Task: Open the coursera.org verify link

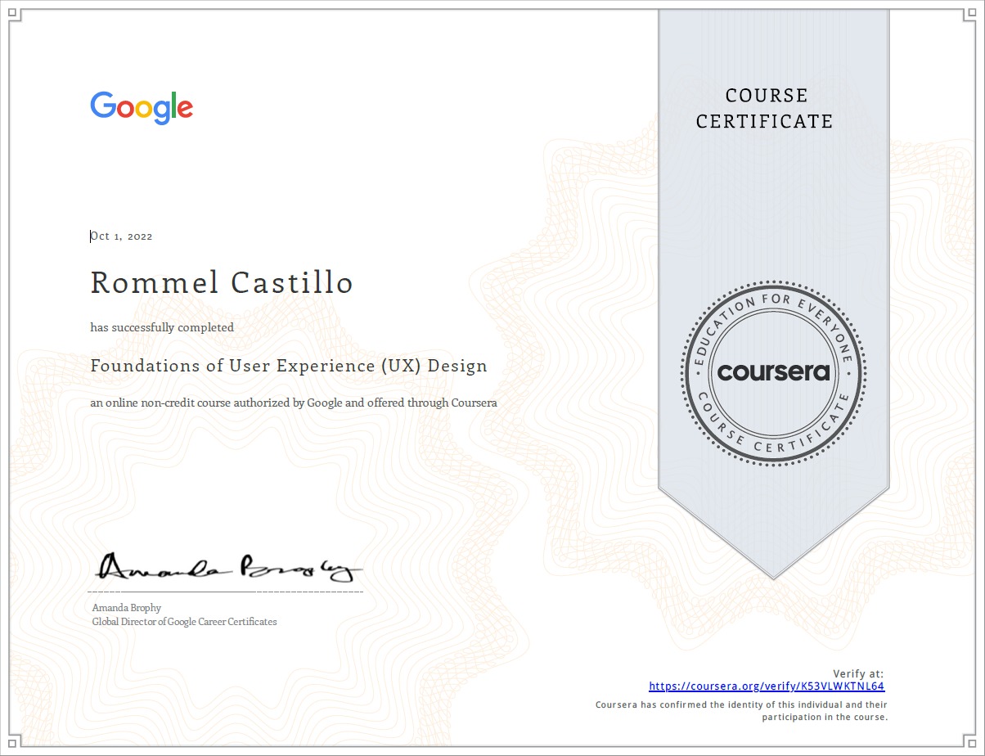Action: (767, 686)
